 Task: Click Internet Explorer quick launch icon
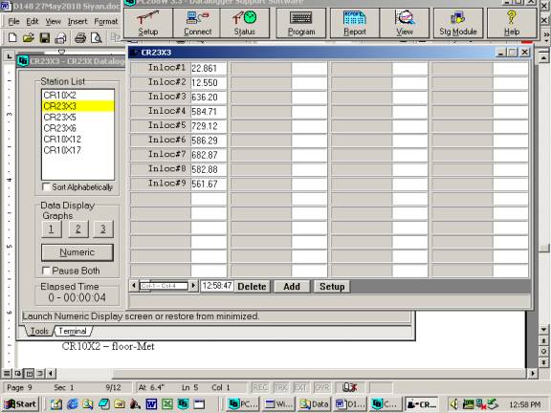[x=73, y=404]
